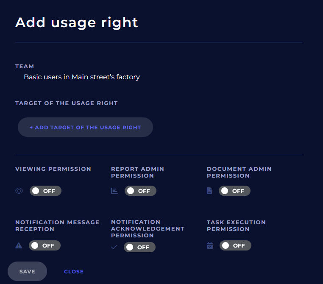Switch on Notification Acknowledgement Permission

139,247
